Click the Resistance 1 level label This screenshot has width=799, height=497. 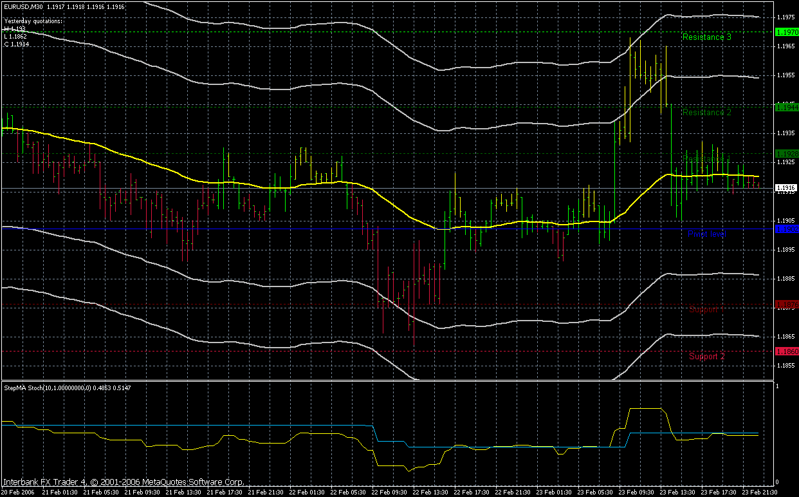(x=706, y=159)
